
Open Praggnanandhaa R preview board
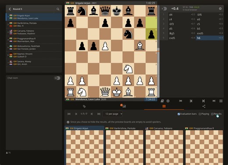204,147
